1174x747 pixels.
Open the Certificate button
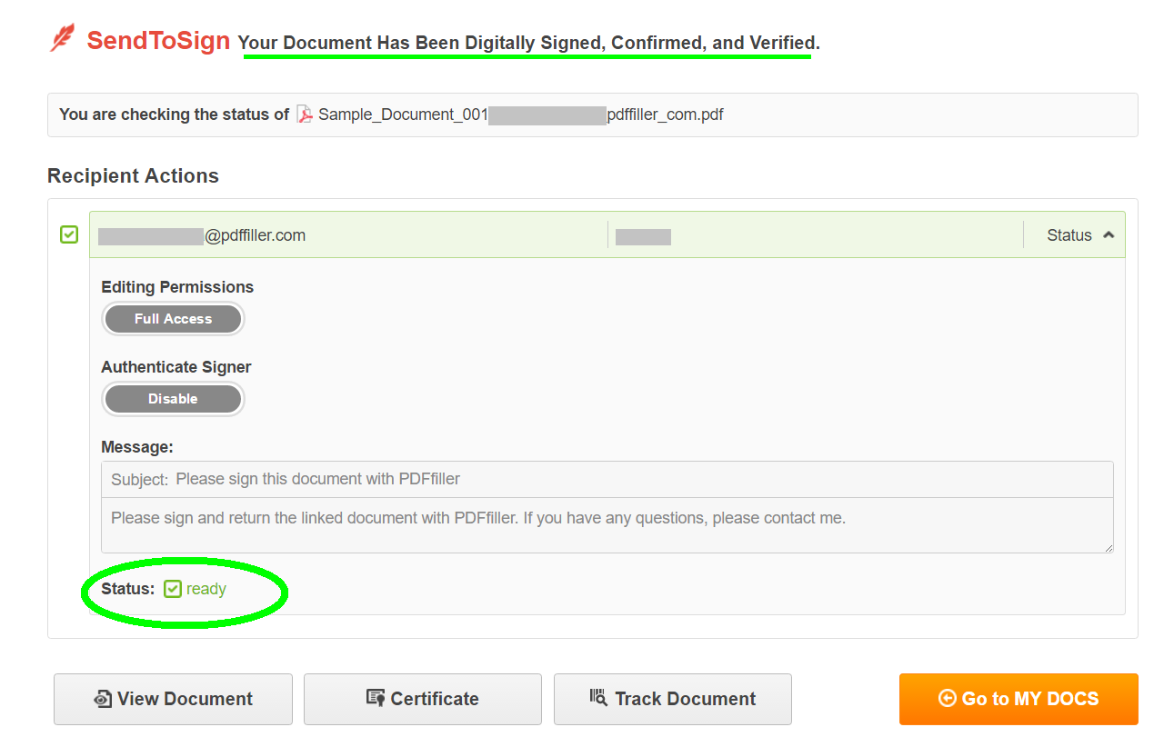[x=423, y=699]
